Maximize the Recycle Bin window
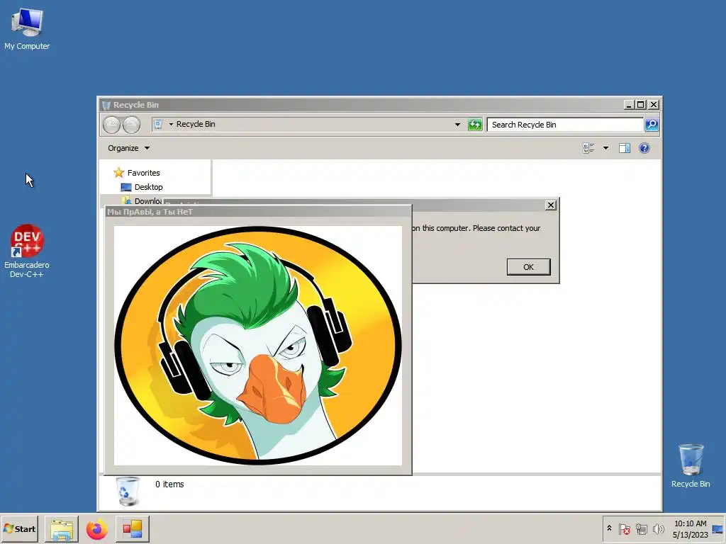 (641, 105)
